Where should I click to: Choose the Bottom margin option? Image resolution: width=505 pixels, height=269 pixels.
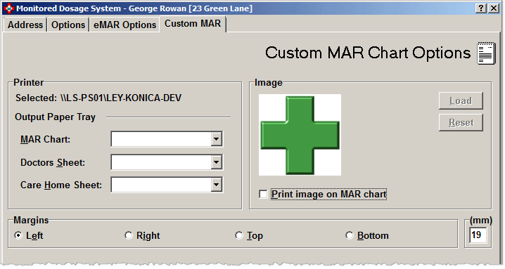coord(350,235)
